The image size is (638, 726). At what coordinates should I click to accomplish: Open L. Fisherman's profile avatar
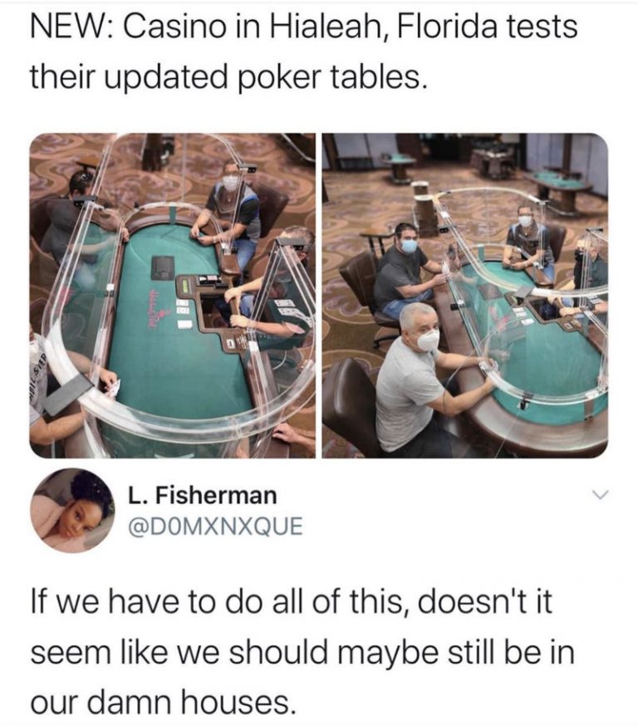pyautogui.click(x=73, y=511)
